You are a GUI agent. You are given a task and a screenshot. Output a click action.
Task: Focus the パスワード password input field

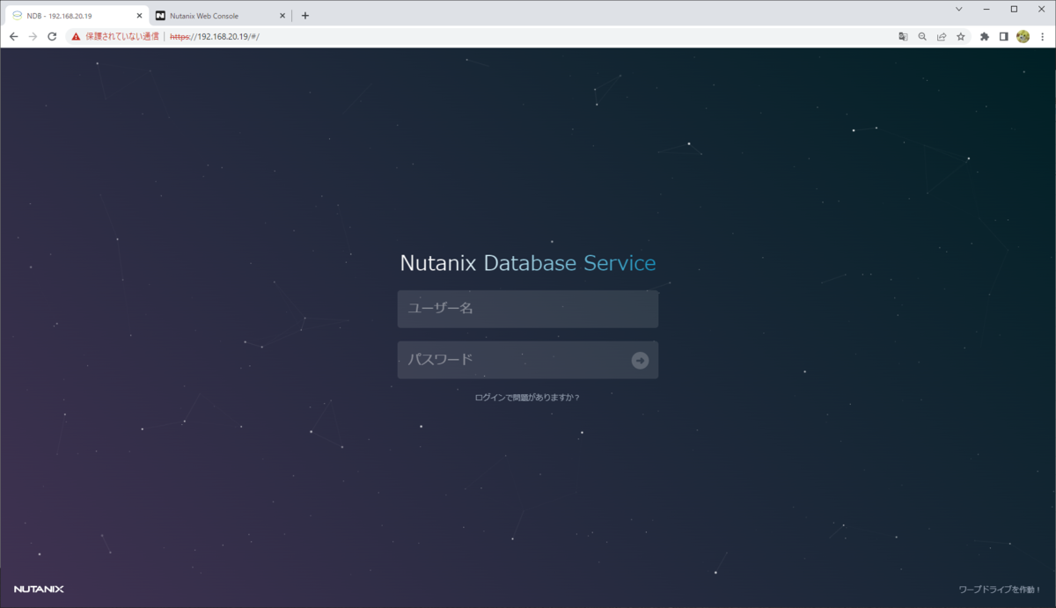tap(528, 360)
